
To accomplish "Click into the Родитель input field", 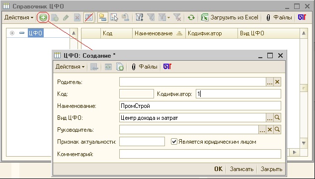I will (193, 82).
